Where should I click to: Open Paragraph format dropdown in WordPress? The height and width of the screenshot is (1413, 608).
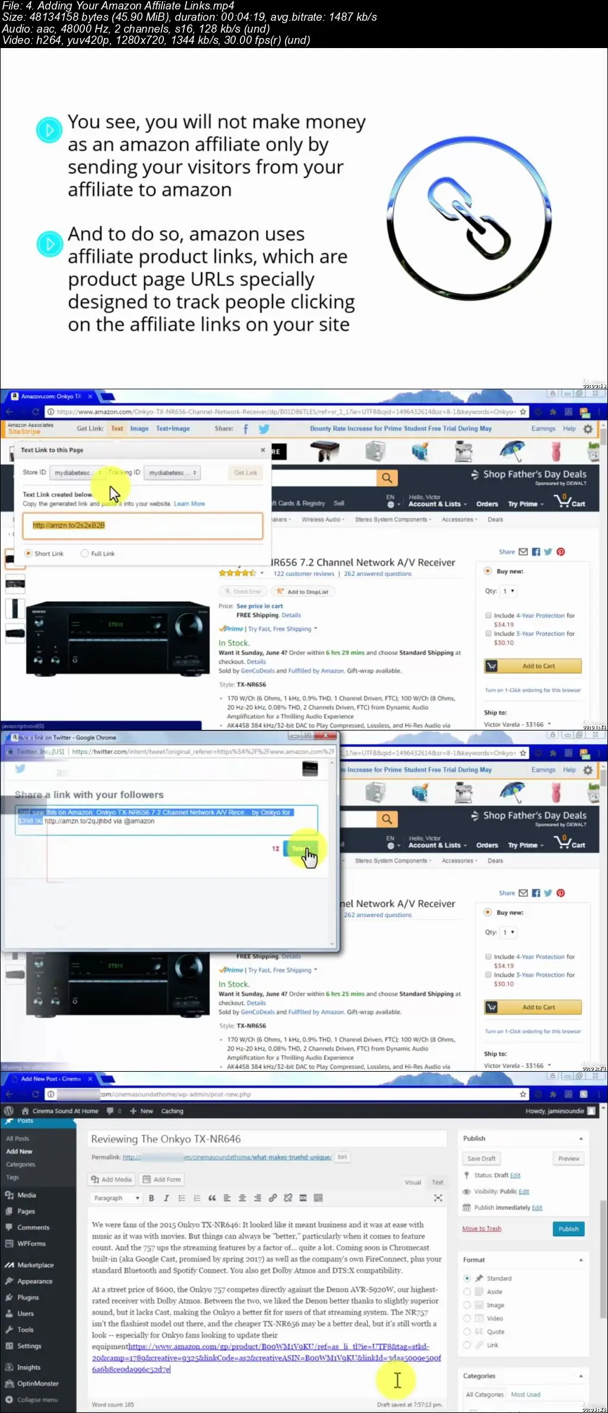[x=116, y=1198]
